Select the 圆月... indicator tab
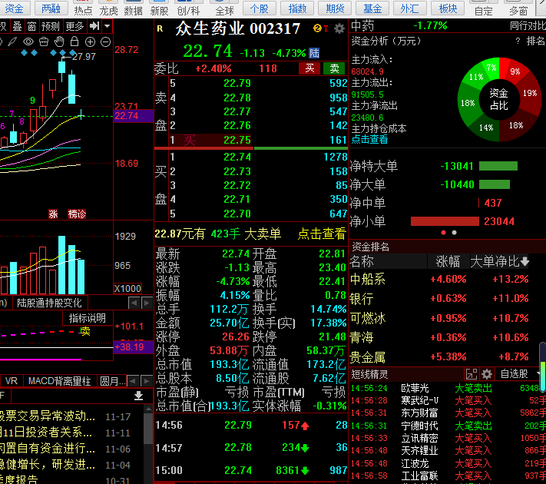 112,381
